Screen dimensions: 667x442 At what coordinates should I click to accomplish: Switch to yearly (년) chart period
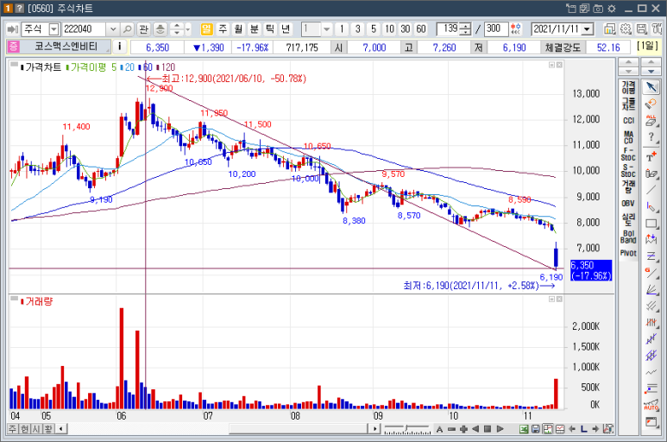pos(286,29)
